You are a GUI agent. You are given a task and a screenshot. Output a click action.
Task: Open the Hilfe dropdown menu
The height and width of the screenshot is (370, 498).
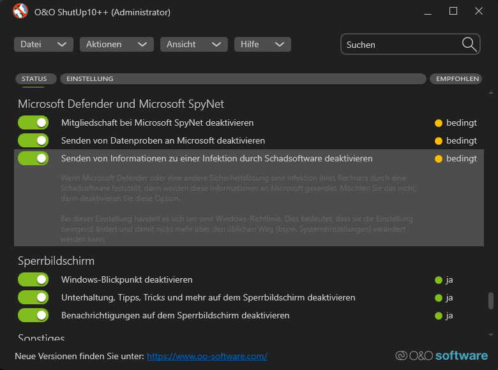(262, 44)
